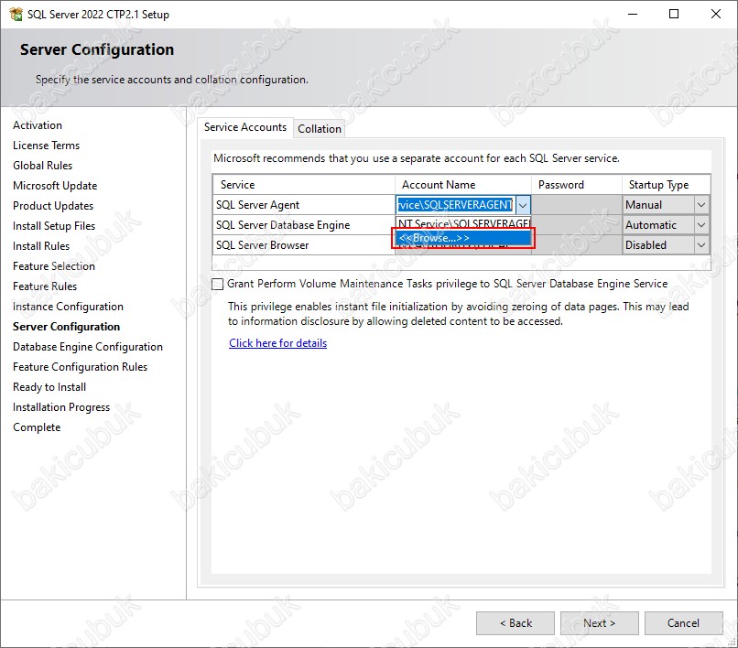The image size is (738, 648).
Task: Enable Grant Perform Volume Maintenance Tasks checkbox
Action: point(217,284)
